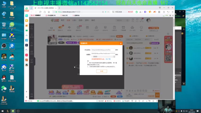Open OBS Studio desktop icon
This screenshot has width=201, height=113.
[x=4, y=47]
